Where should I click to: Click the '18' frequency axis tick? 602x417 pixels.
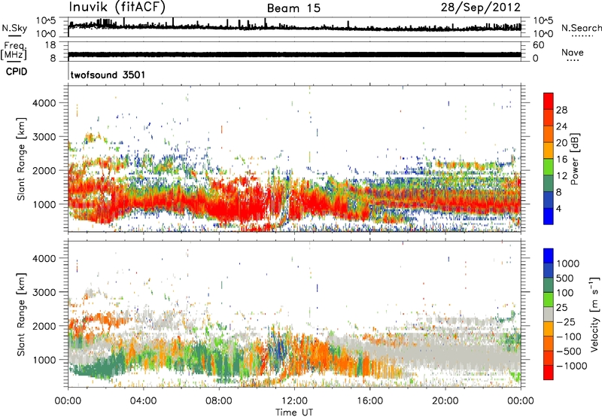[50, 45]
